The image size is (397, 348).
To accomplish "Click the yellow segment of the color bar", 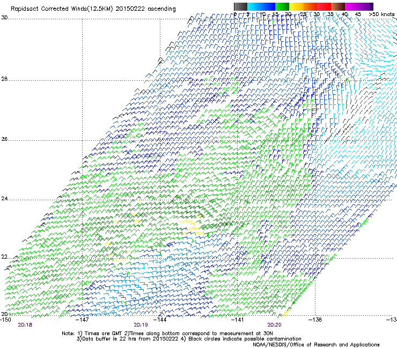I will point(296,6).
